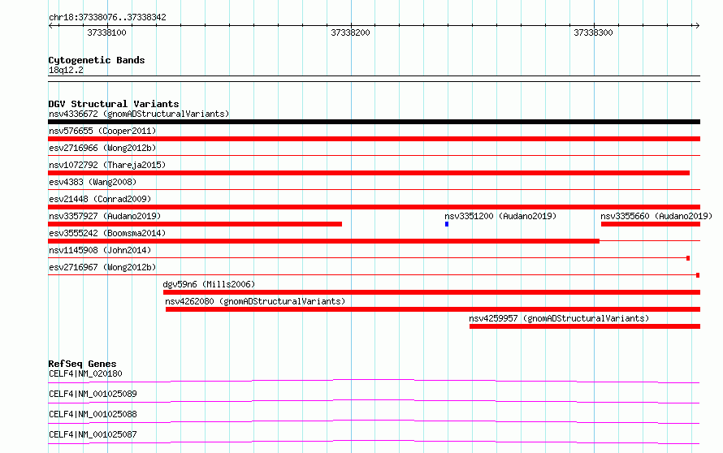
Task: Click the red nsv4262080 variant bar
Action: click(x=433, y=309)
